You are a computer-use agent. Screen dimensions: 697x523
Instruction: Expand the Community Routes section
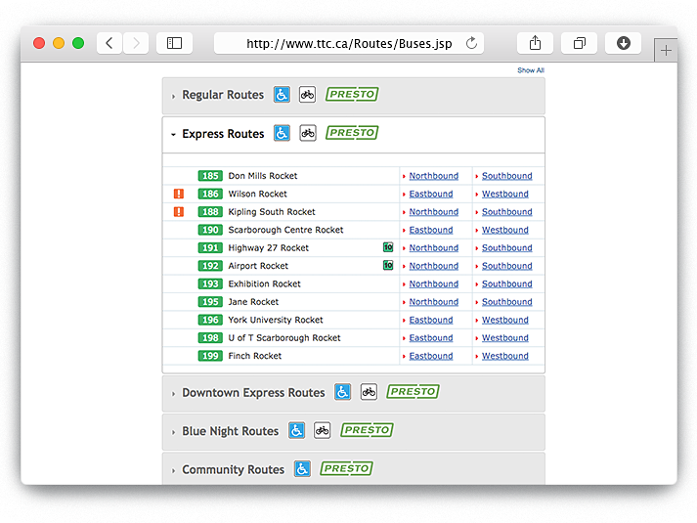click(x=354, y=469)
